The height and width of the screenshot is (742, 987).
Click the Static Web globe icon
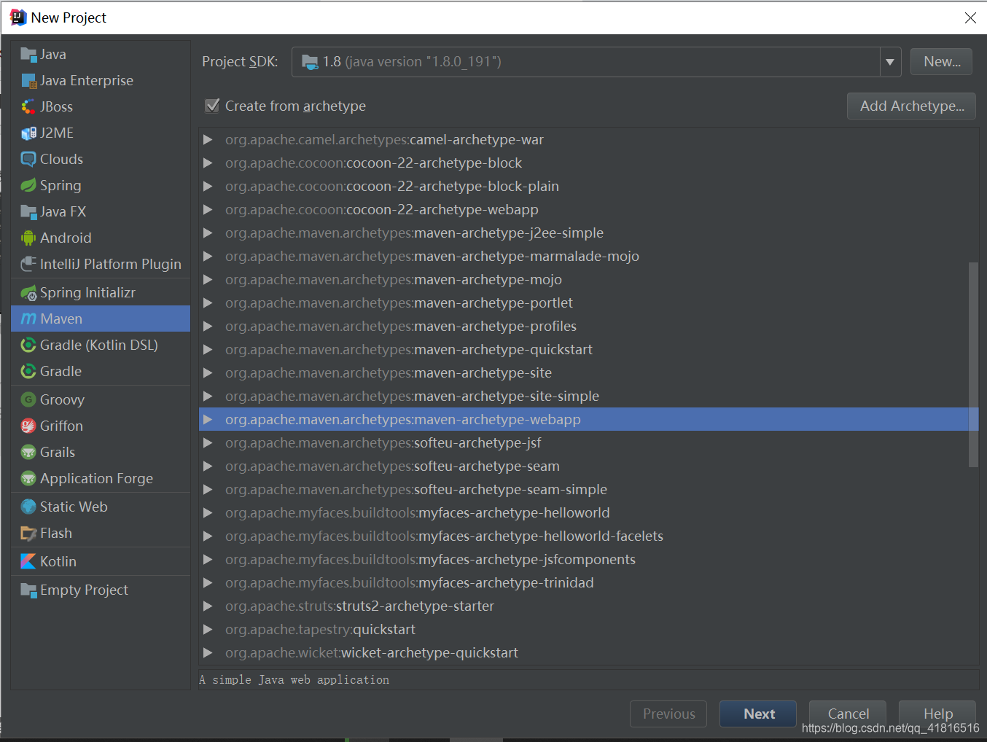[x=28, y=507]
